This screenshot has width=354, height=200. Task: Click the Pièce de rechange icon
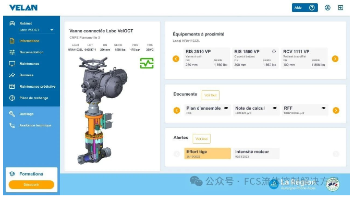click(x=12, y=98)
